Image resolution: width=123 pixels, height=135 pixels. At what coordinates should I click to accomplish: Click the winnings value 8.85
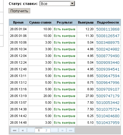(90, 76)
